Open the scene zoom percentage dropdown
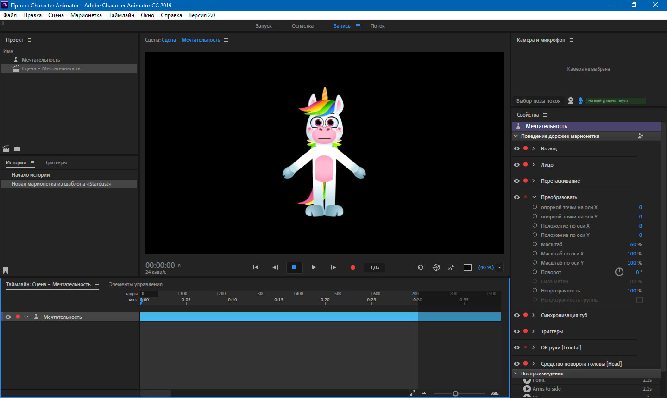 pyautogui.click(x=499, y=267)
